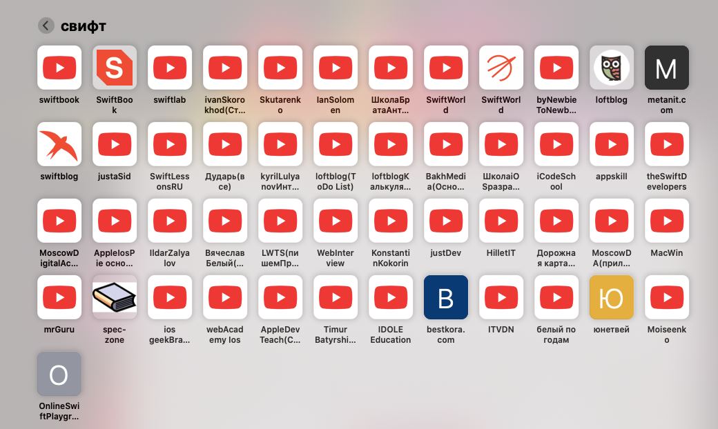Image resolution: width=718 pixels, height=429 pixels.
Task: Open the юнетвей bookmark
Action: point(612,297)
